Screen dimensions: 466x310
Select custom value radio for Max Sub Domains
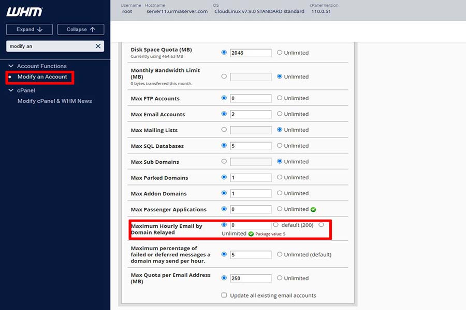(224, 161)
